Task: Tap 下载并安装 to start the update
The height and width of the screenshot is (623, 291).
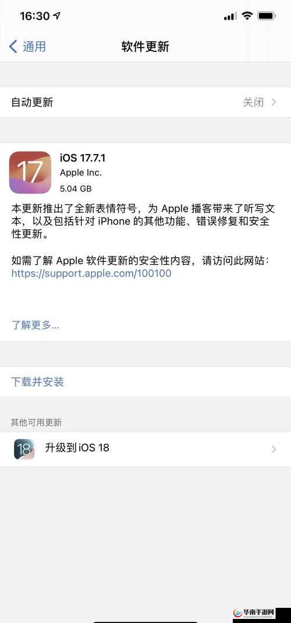Action: (x=37, y=382)
